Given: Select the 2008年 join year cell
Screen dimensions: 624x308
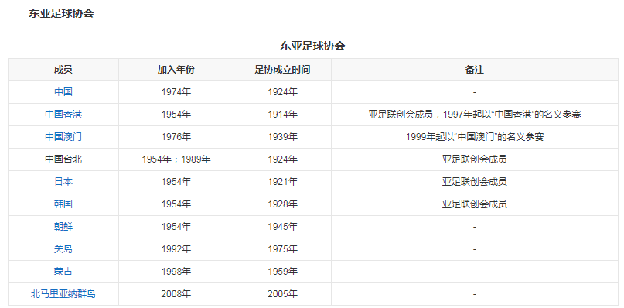Looking at the screenshot, I should 176,294.
